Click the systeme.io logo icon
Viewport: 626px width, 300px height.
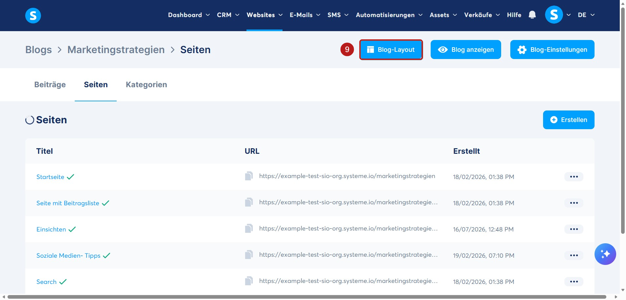33,15
